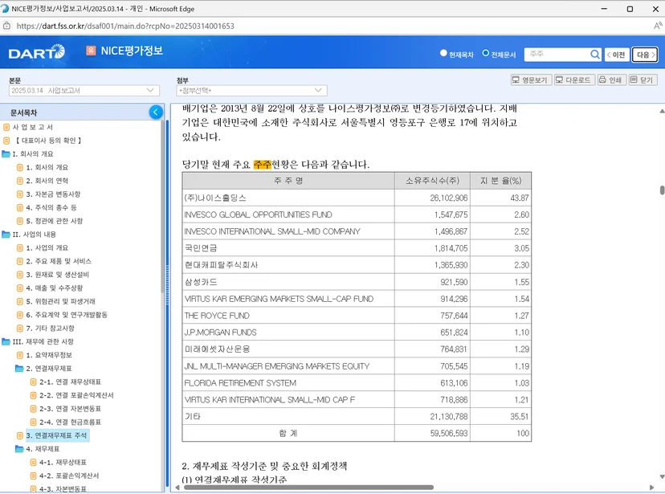Click the search magnifier icon

click(595, 55)
